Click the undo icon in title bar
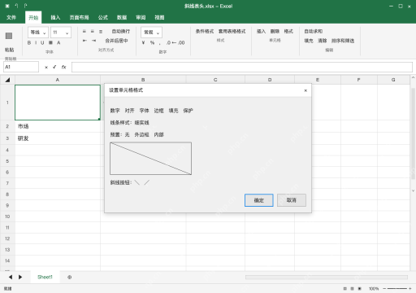Image resolution: width=416 pixels, height=293 pixels. pyautogui.click(x=16, y=6)
